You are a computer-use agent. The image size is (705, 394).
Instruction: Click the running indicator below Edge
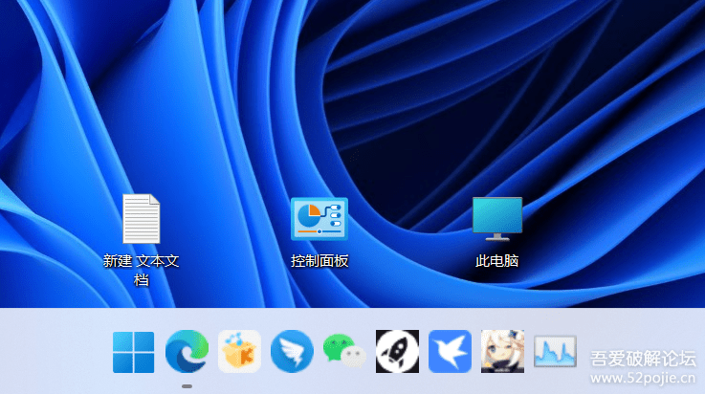pos(187,385)
